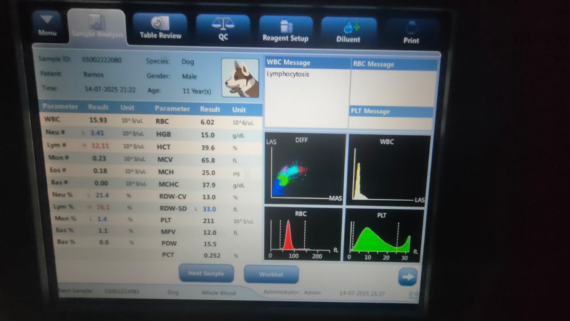Open Reagent Setup bottle icon
This screenshot has height=321, width=570.
pyautogui.click(x=285, y=25)
